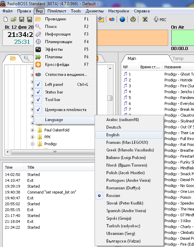Select Arabic (radium98) language

129,120
